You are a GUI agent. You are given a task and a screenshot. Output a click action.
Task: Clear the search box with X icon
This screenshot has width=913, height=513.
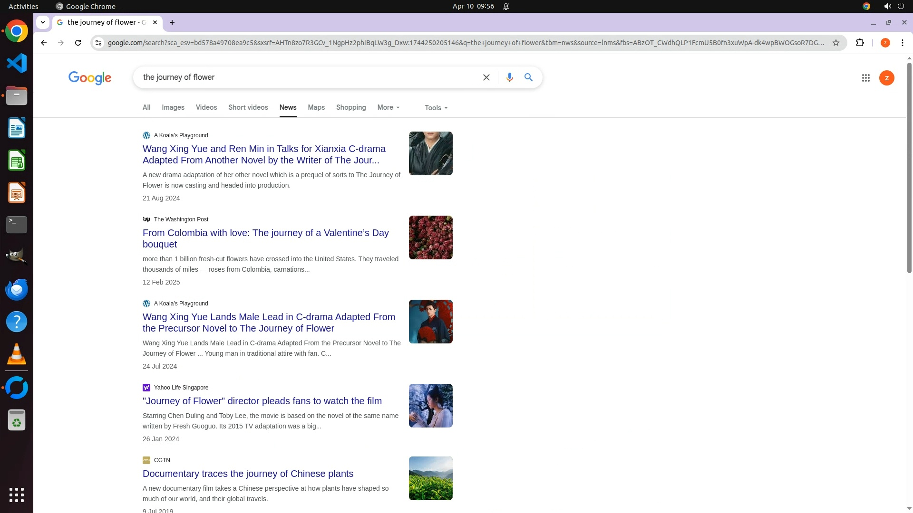pos(486,77)
